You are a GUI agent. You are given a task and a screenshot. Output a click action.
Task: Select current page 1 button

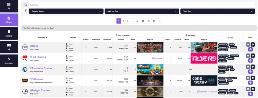point(119,21)
